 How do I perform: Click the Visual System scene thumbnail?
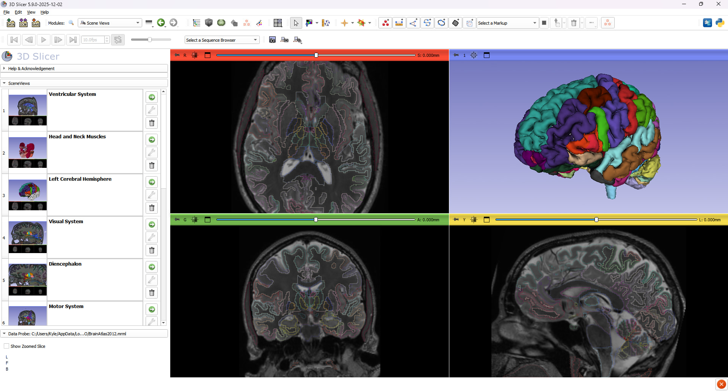pos(28,237)
